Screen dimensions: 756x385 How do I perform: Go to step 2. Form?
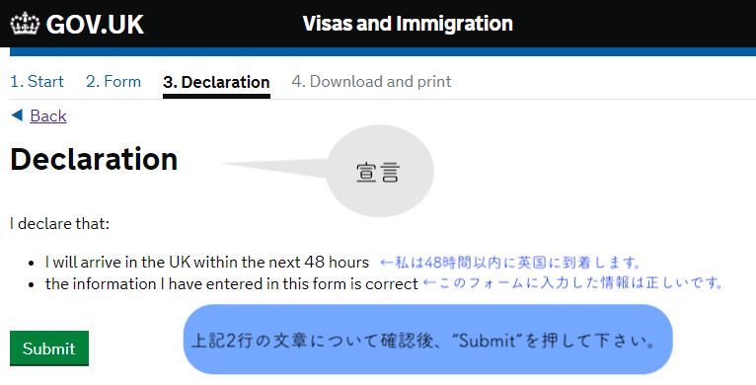coord(113,81)
